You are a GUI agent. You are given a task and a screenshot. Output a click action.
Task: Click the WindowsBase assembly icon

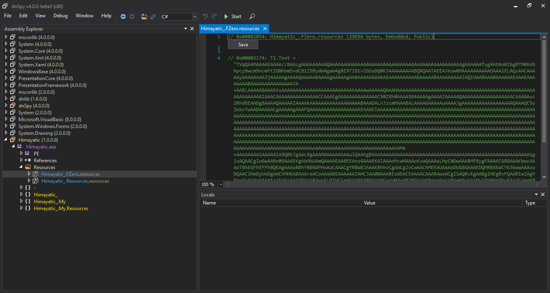click(x=13, y=72)
